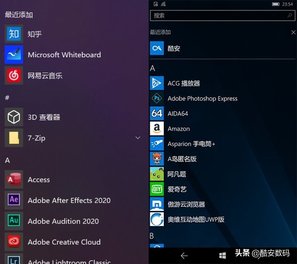Select the Amazon label
Screen dimensions: 297x264
(x=179, y=129)
